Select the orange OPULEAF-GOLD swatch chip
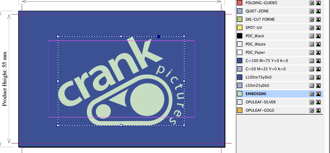 (240, 110)
